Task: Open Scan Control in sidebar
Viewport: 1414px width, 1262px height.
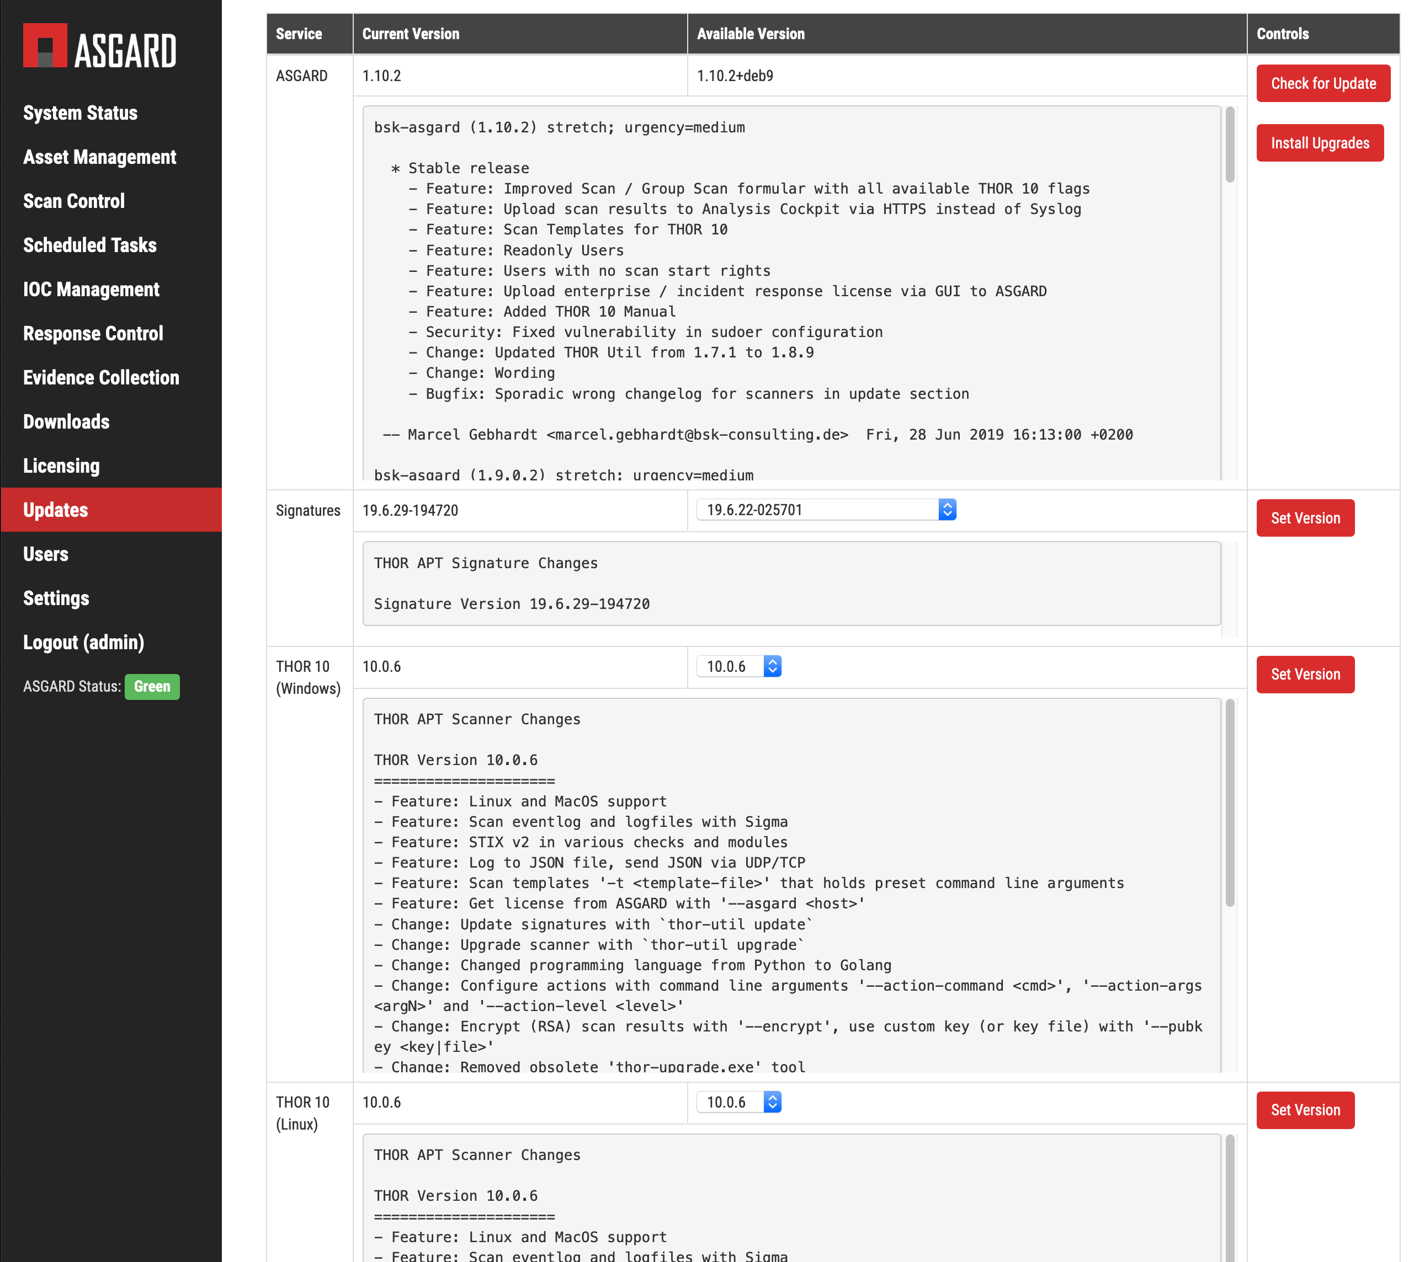Action: click(73, 201)
